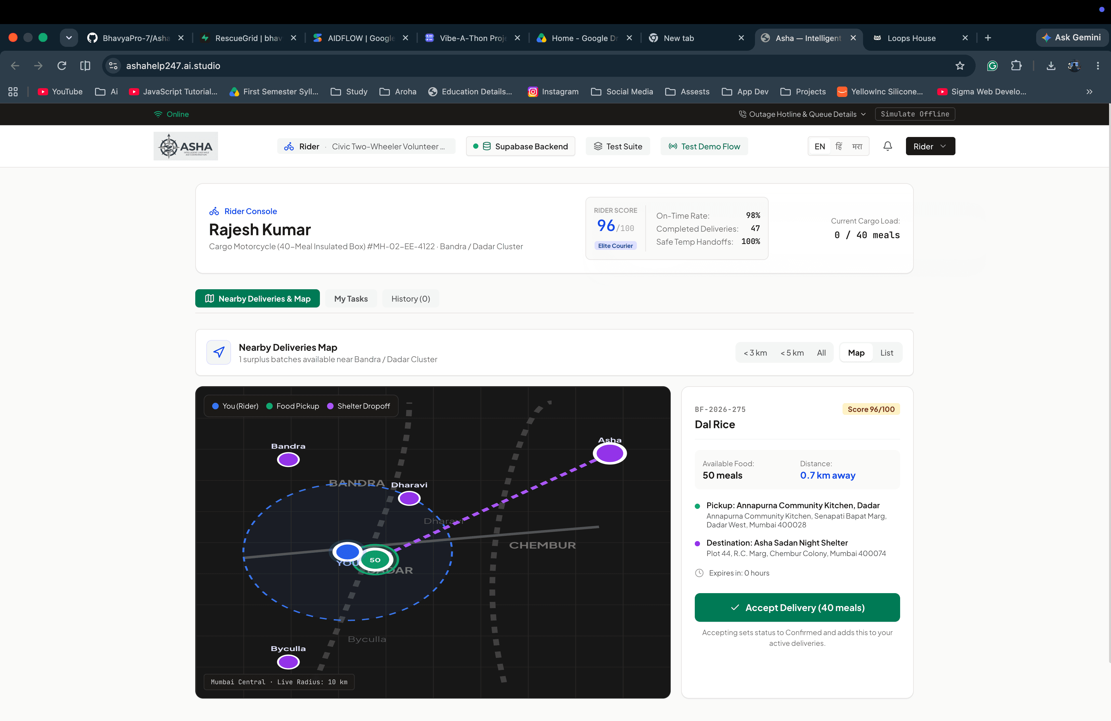Click the Bandra shelter marker on the map
The width and height of the screenshot is (1111, 721).
coord(288,460)
